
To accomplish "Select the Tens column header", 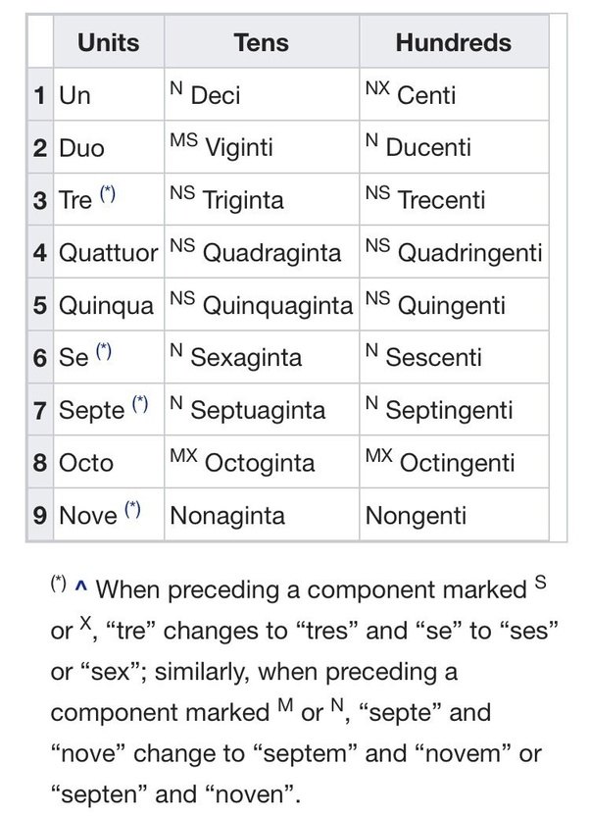I will 262,42.
